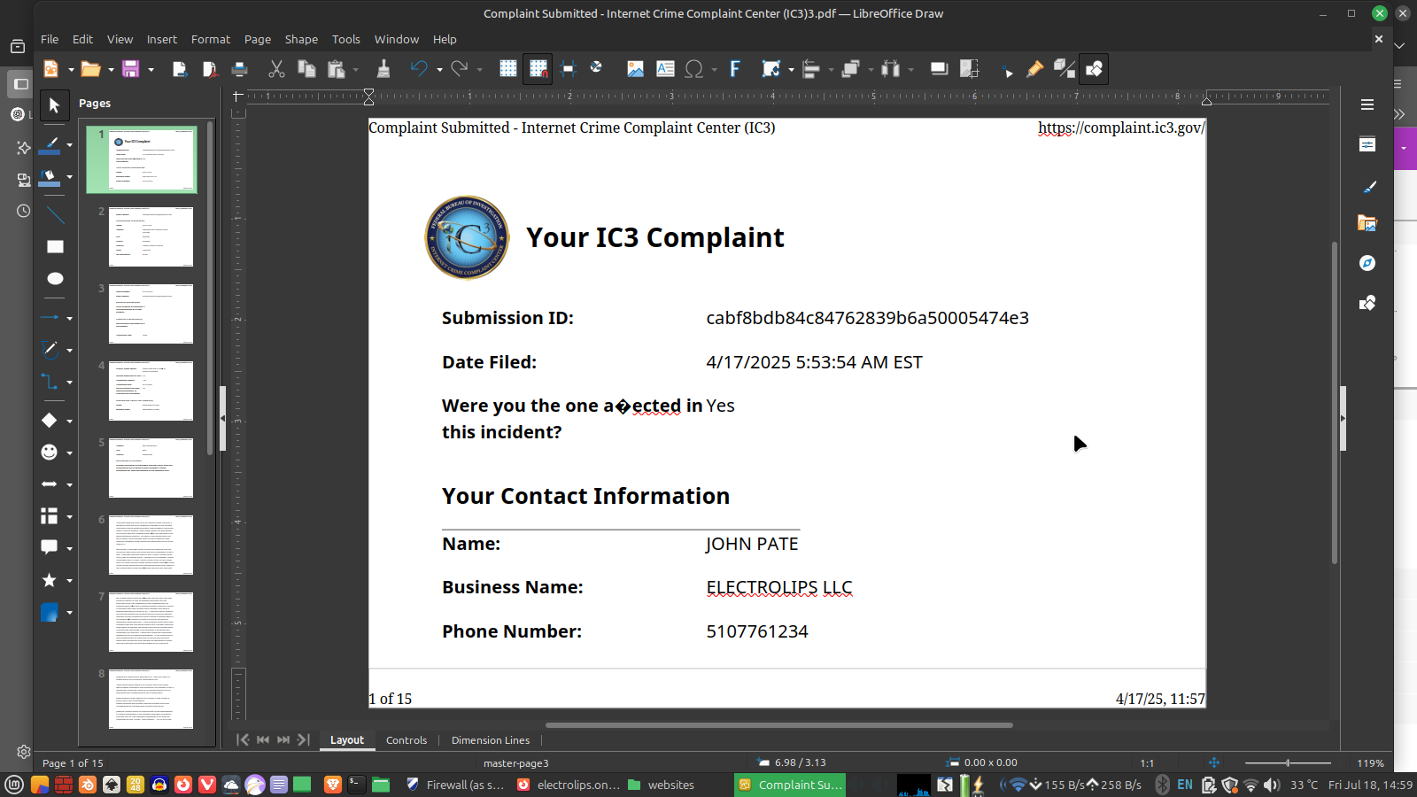
Task: Switch to the Controls layer tab
Action: click(x=407, y=740)
